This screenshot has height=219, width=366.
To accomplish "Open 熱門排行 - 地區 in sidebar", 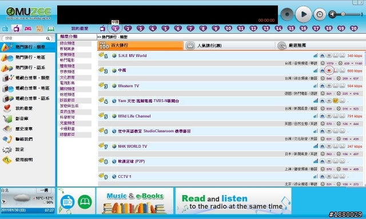I will coord(27,57).
